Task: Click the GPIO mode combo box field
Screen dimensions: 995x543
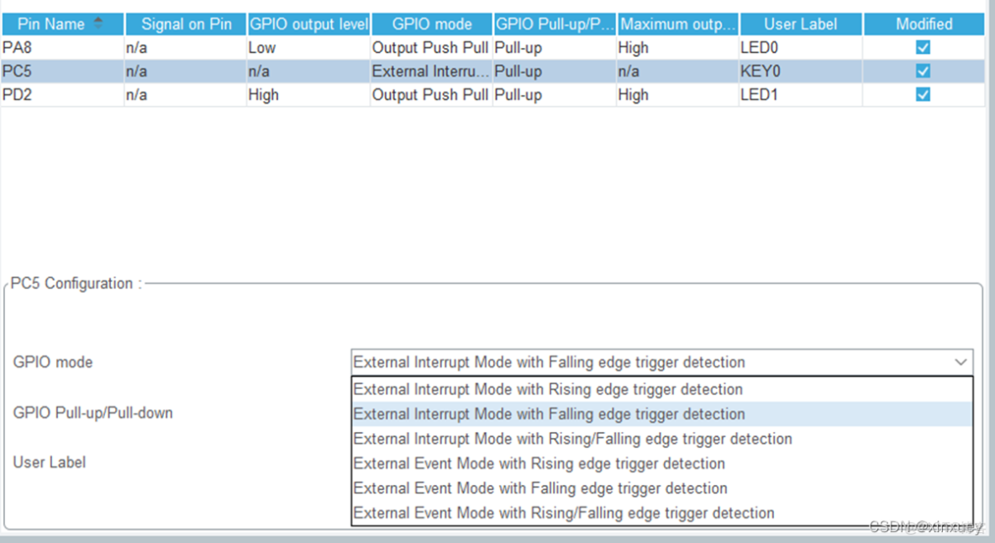Action: click(x=662, y=362)
